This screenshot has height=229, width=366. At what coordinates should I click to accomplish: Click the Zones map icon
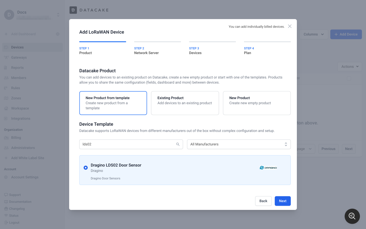6,98
